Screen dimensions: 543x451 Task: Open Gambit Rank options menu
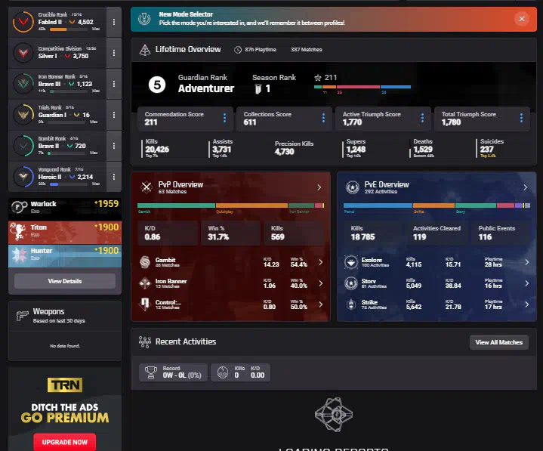[x=114, y=146]
